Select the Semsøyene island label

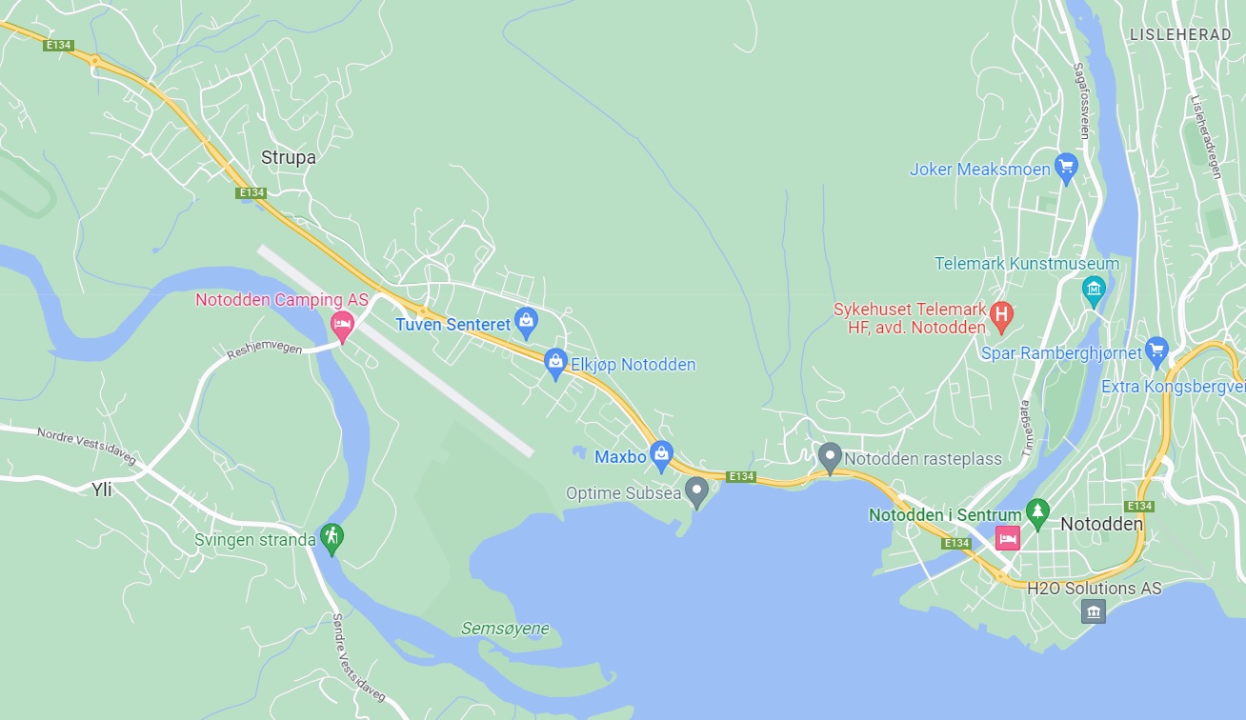coord(505,629)
